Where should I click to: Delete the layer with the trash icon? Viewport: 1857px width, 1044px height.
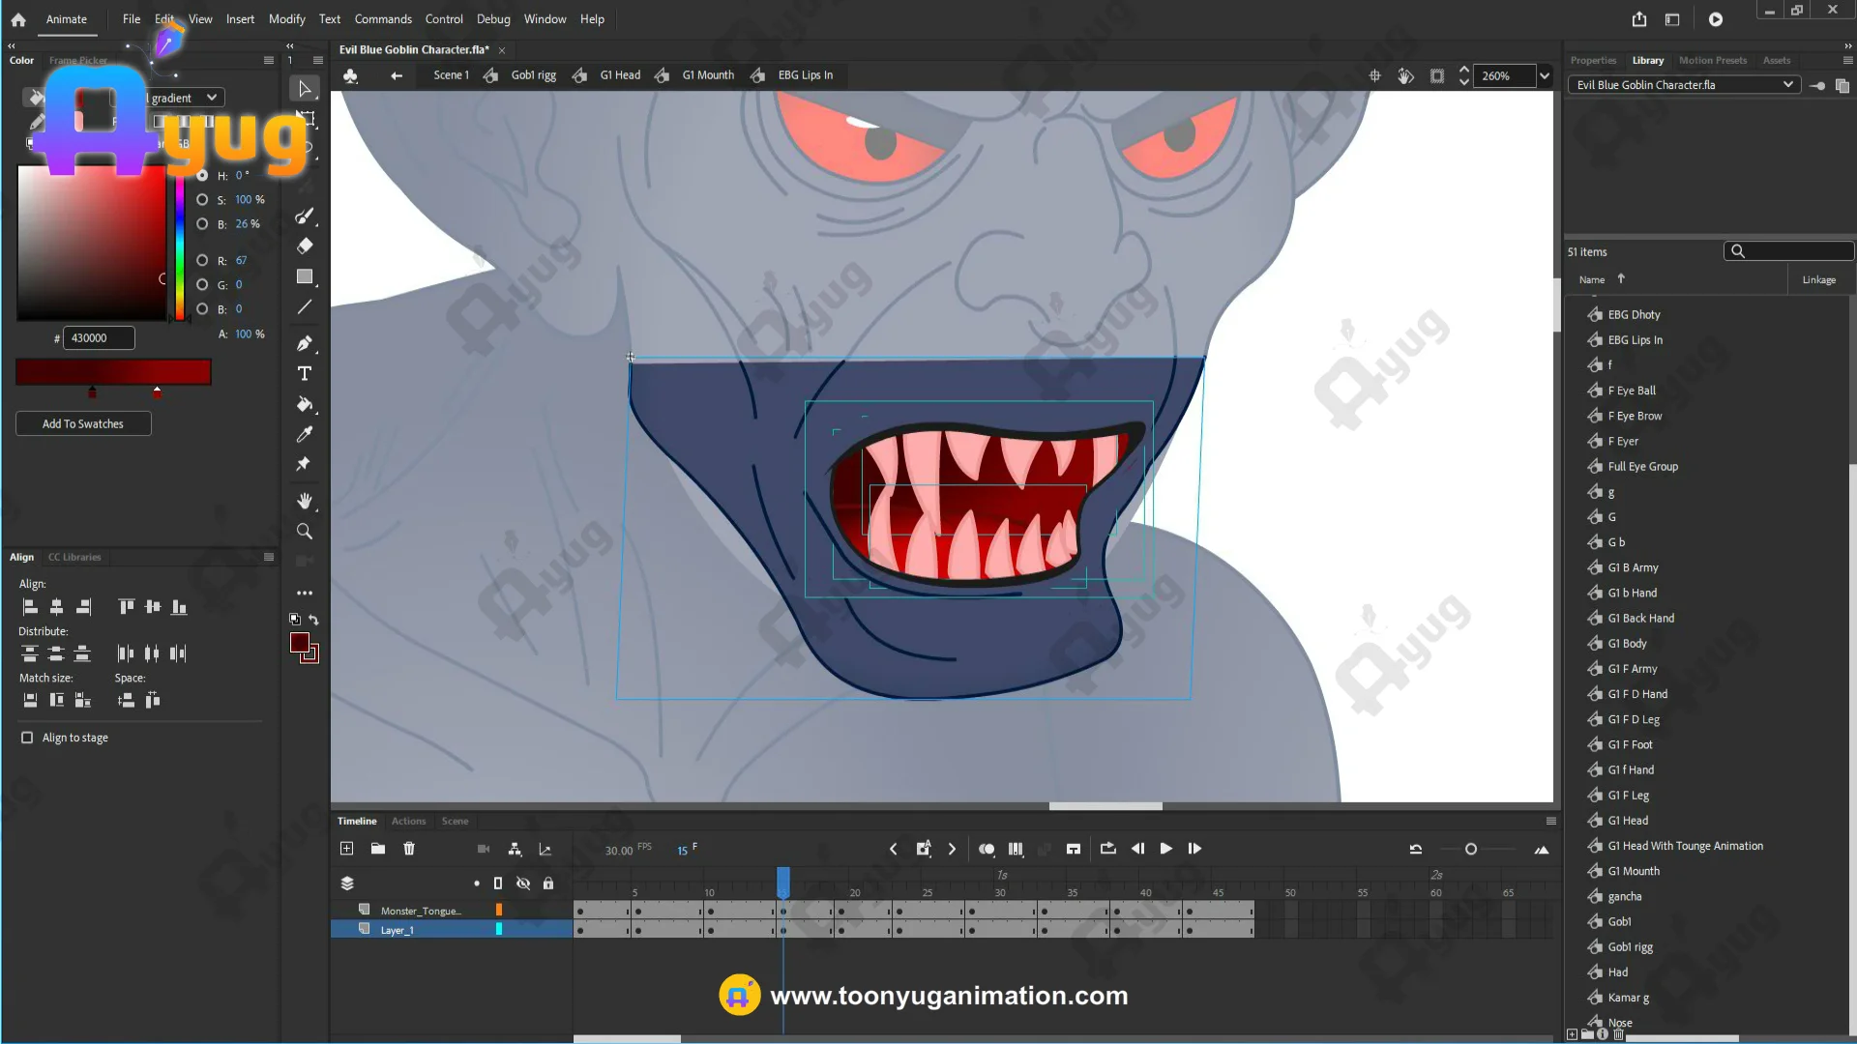409,849
